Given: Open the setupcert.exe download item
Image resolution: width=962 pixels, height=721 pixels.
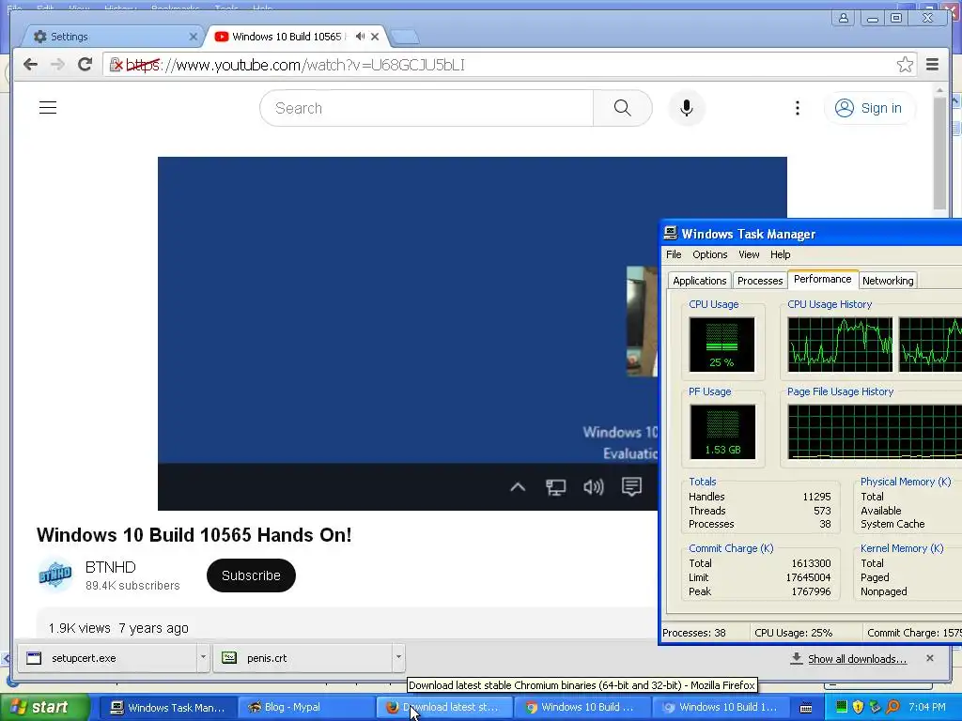Looking at the screenshot, I should tap(105, 658).
